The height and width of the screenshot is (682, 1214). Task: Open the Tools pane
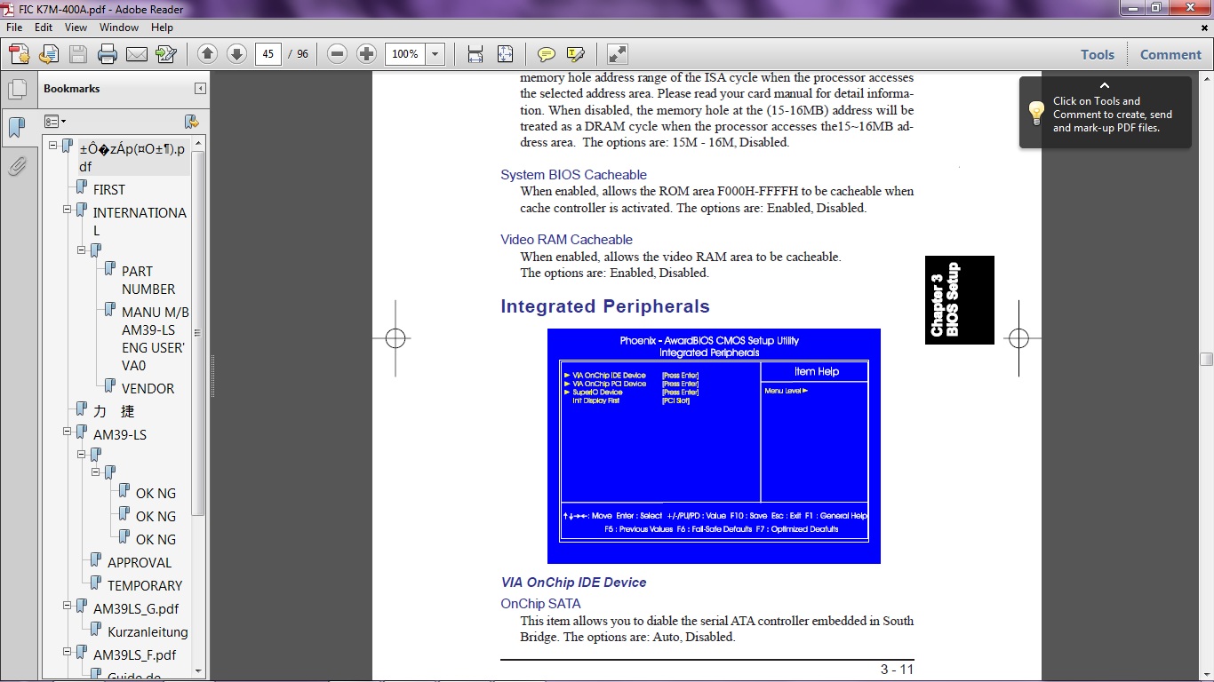click(x=1098, y=54)
